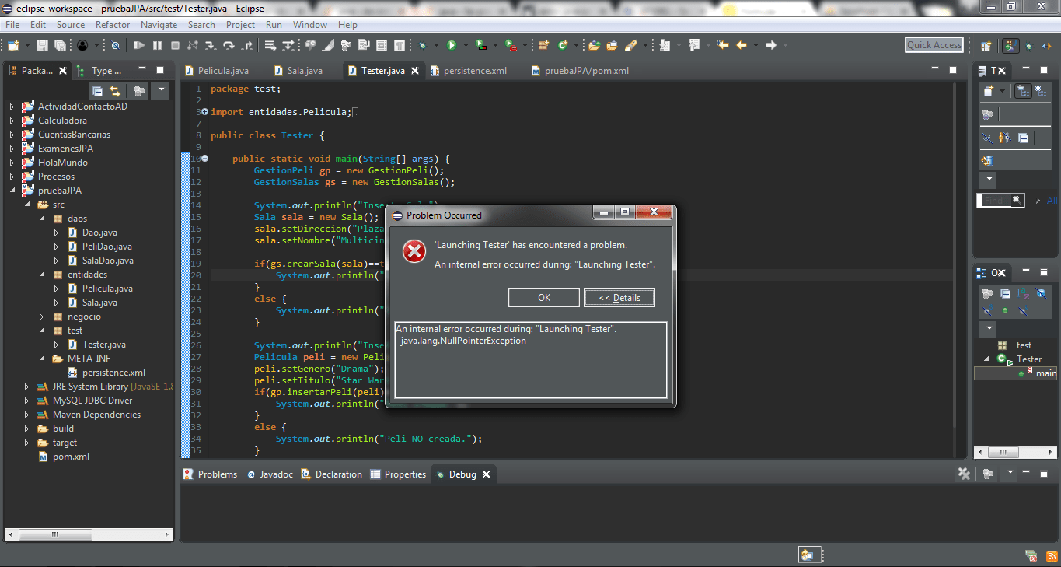Screen dimensions: 1061x567
Task: Launch the program with the Run icon
Action: pyautogui.click(x=452, y=44)
